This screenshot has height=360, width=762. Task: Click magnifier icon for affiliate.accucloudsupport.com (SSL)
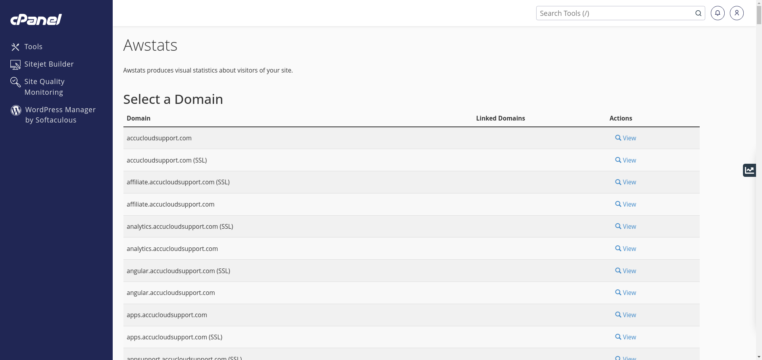click(618, 182)
